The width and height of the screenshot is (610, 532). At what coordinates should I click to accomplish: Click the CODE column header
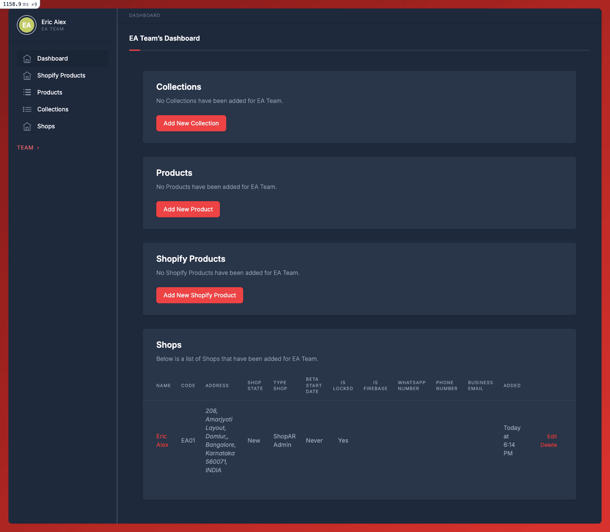[188, 385]
